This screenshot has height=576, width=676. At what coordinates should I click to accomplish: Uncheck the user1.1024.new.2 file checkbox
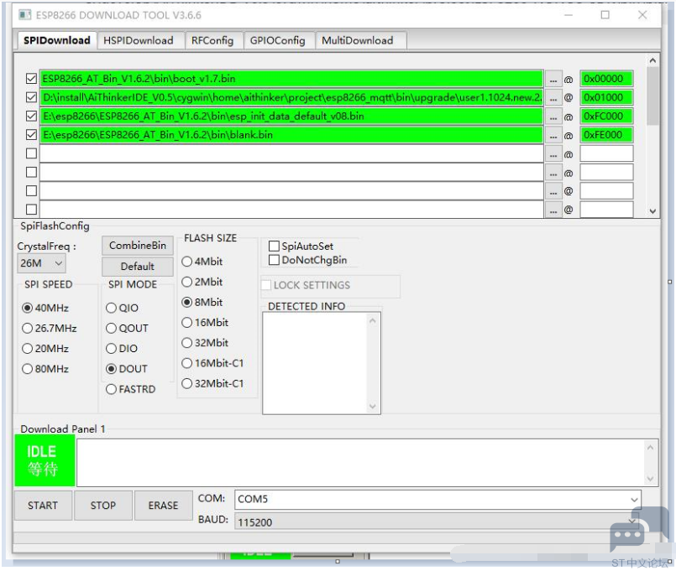coord(31,97)
